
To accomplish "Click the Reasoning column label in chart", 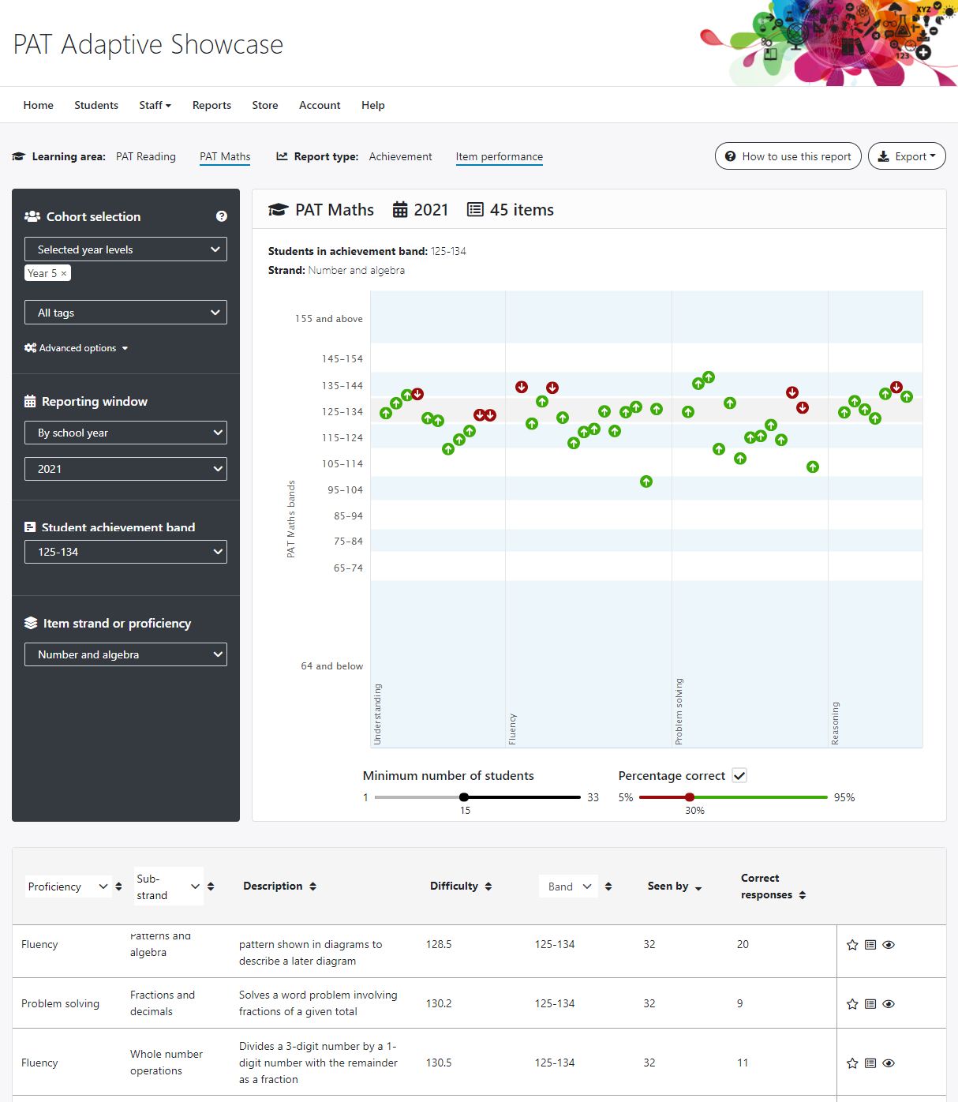I will pos(835,723).
